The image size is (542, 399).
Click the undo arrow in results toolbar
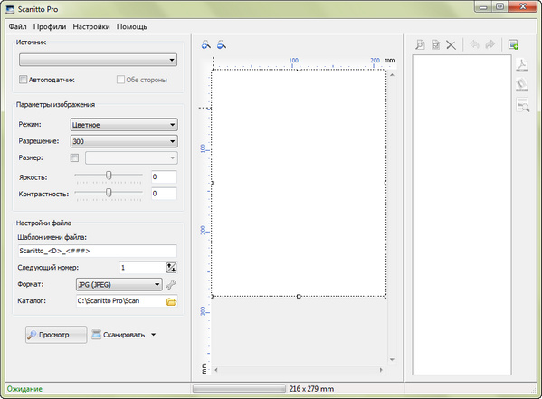pos(475,44)
